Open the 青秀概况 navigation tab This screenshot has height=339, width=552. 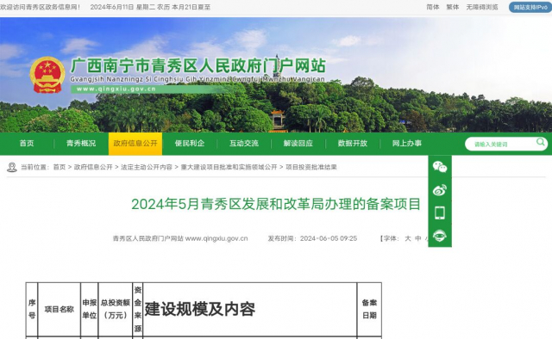click(x=81, y=144)
